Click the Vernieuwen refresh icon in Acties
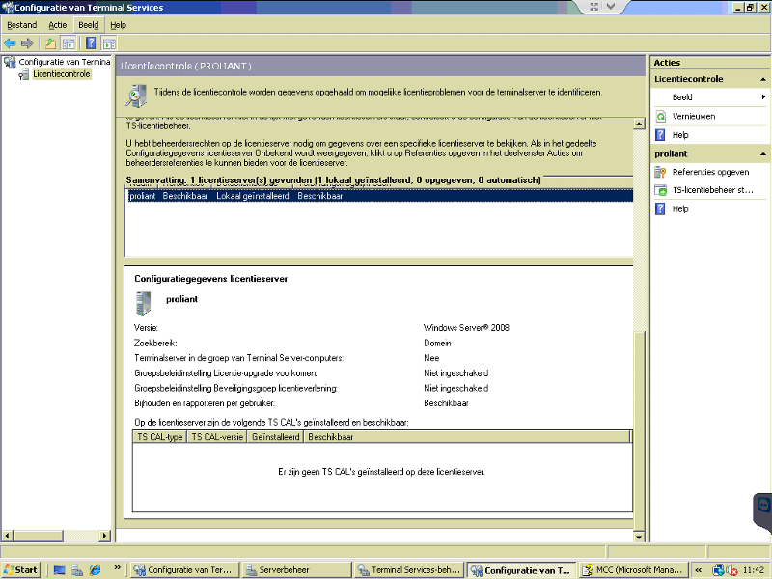The image size is (772, 579). click(658, 115)
